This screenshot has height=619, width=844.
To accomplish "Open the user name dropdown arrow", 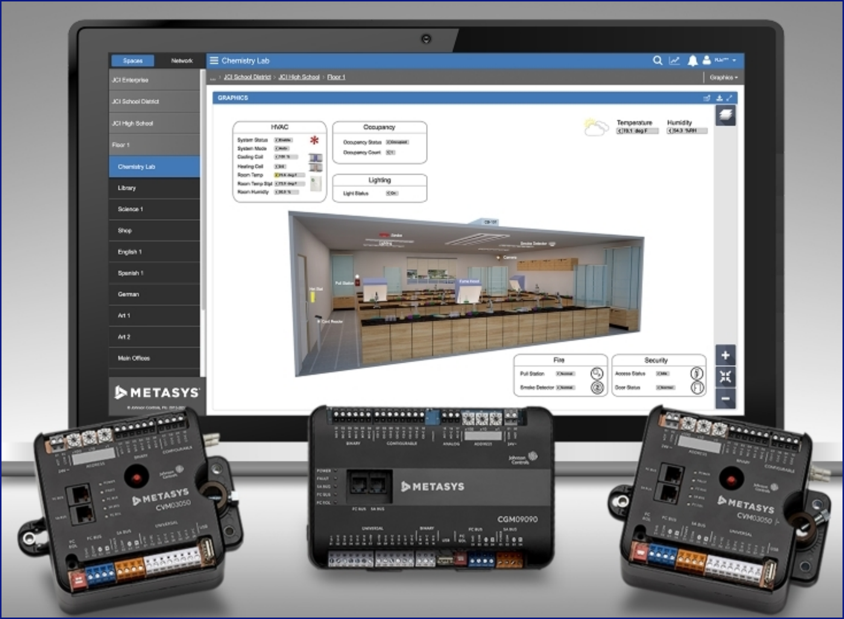I will 734,60.
